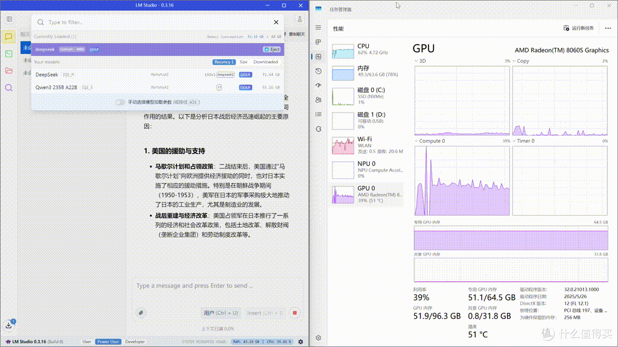Select Performance page icon in Task Manager
The height and width of the screenshot is (347, 618).
319,56
